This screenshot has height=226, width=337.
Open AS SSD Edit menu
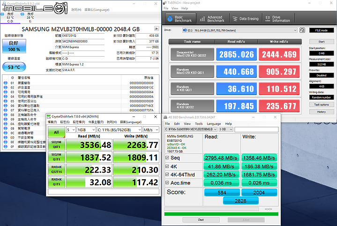[177, 124]
